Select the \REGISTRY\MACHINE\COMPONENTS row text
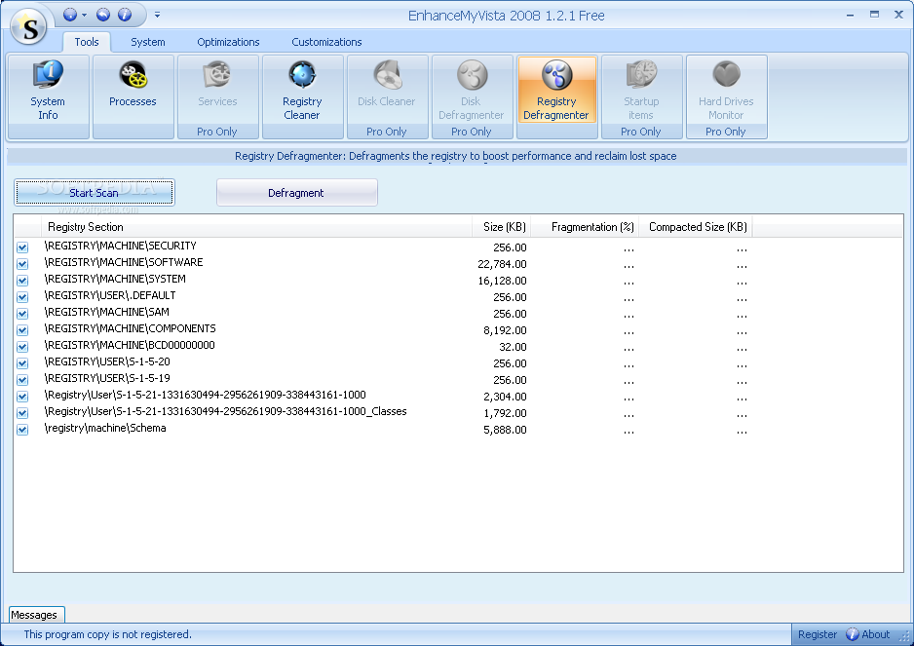 pos(130,328)
